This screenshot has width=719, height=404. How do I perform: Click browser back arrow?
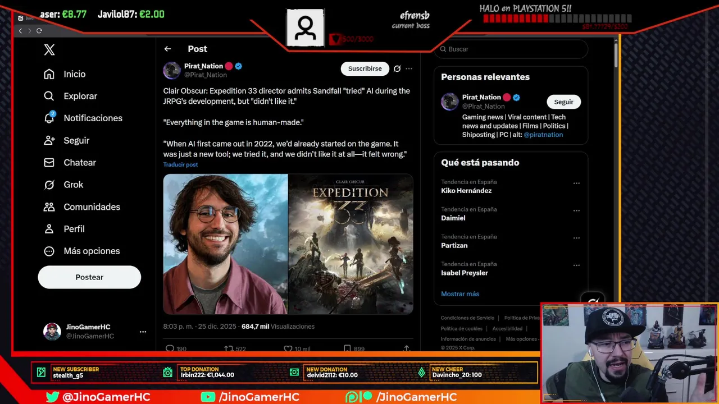pos(20,31)
